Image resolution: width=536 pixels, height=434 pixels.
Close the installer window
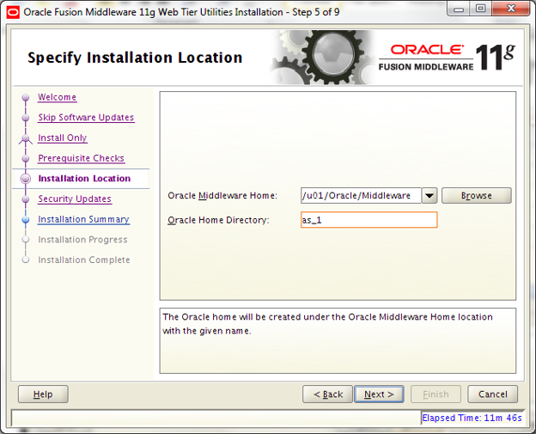pos(511,9)
